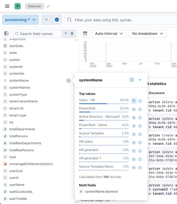Click the green P space avatar
Screen dimensions: 177x204
click(x=18, y=6)
